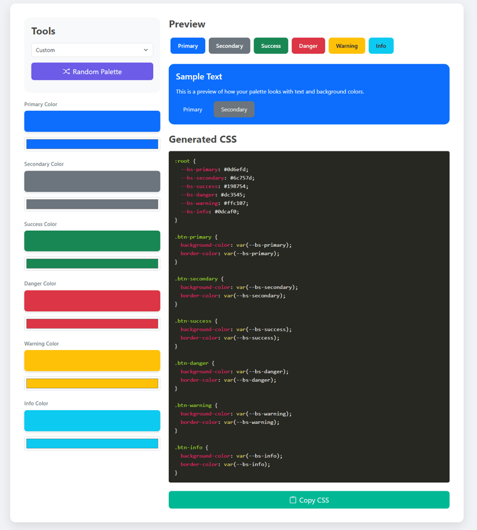477x530 pixels.
Task: Click the clipboard icon in Copy CSS
Action: (x=293, y=500)
